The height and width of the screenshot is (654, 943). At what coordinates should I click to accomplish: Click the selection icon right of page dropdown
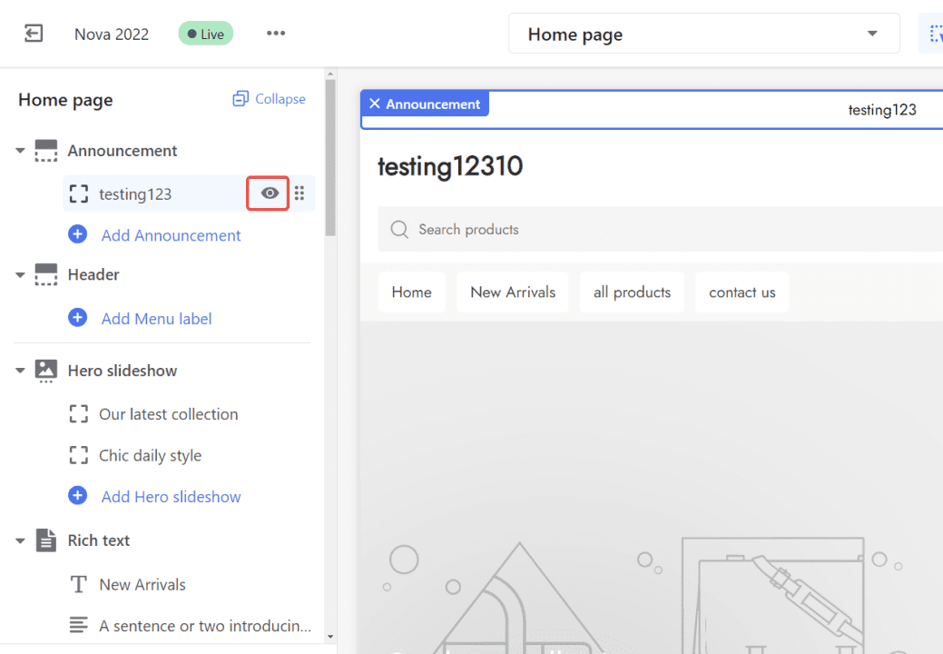pos(934,34)
